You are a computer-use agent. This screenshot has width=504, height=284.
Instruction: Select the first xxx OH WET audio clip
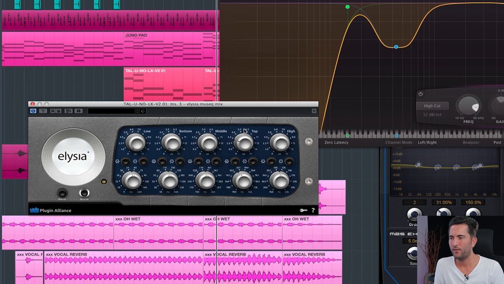tap(159, 232)
